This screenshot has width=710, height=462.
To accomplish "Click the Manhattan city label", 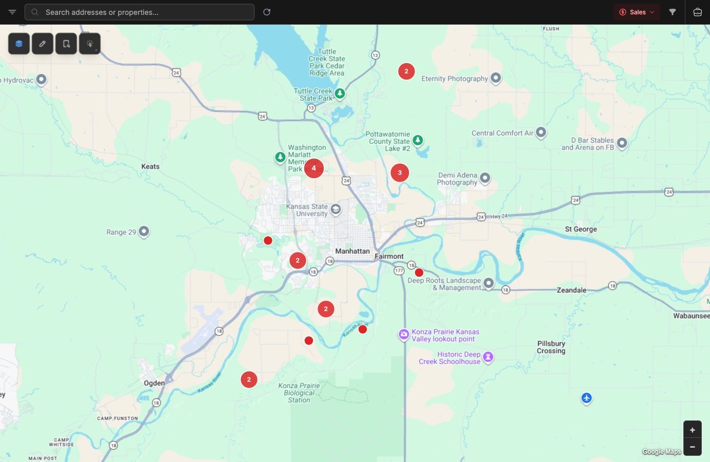I will [x=352, y=251].
